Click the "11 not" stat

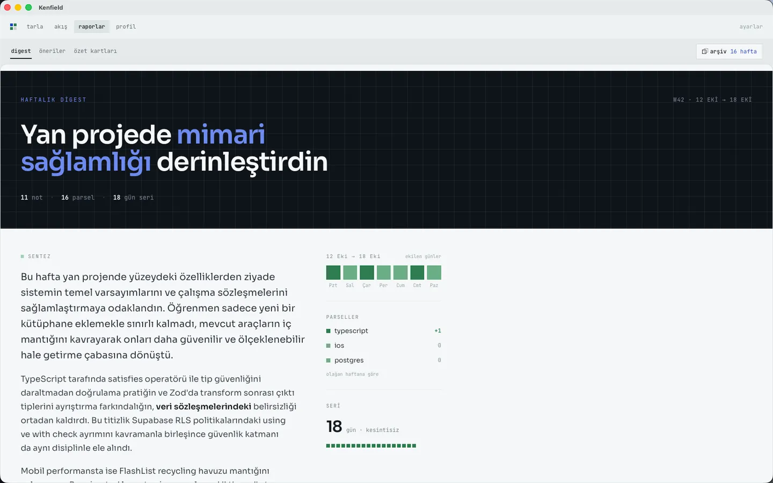32,197
